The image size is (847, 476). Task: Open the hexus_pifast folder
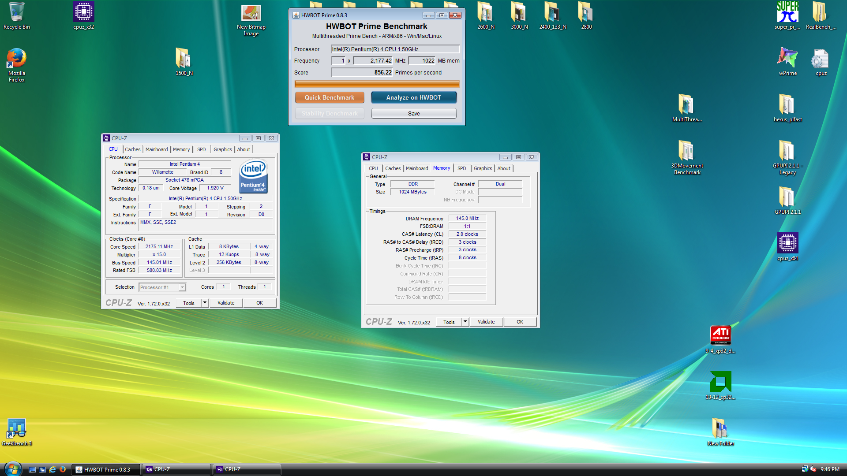pos(787,108)
